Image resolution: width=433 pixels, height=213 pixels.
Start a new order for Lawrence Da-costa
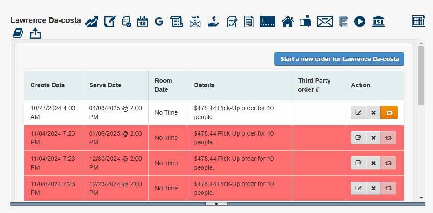tap(339, 59)
